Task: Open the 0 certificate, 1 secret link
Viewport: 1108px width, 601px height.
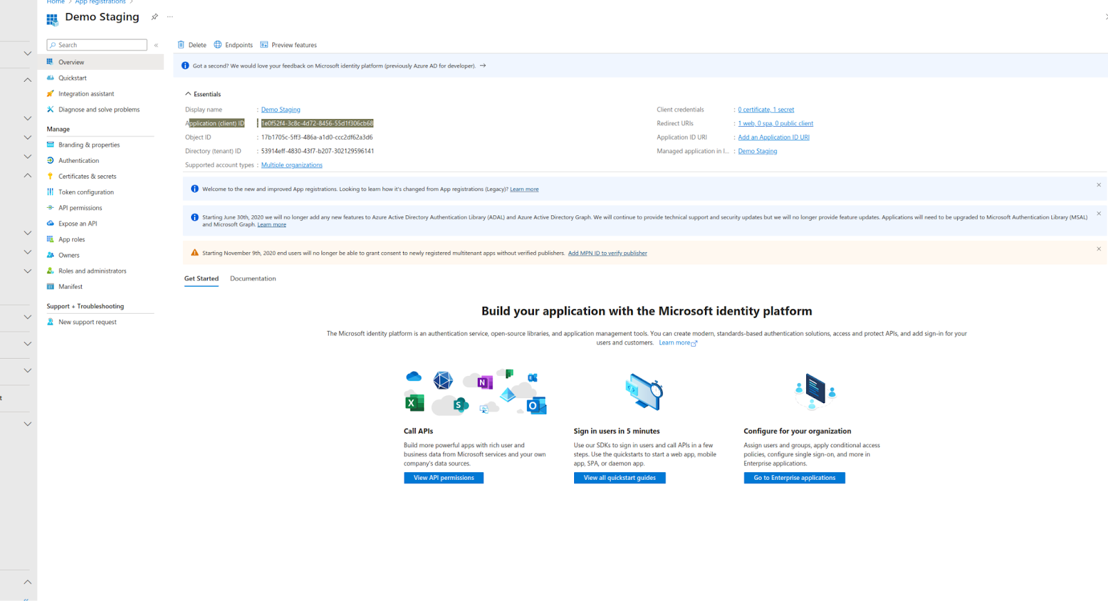Action: pyautogui.click(x=766, y=109)
